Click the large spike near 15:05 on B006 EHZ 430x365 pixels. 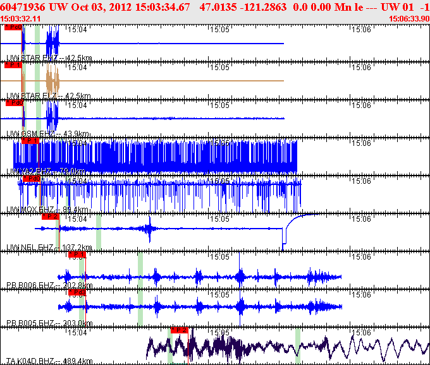click(x=240, y=270)
